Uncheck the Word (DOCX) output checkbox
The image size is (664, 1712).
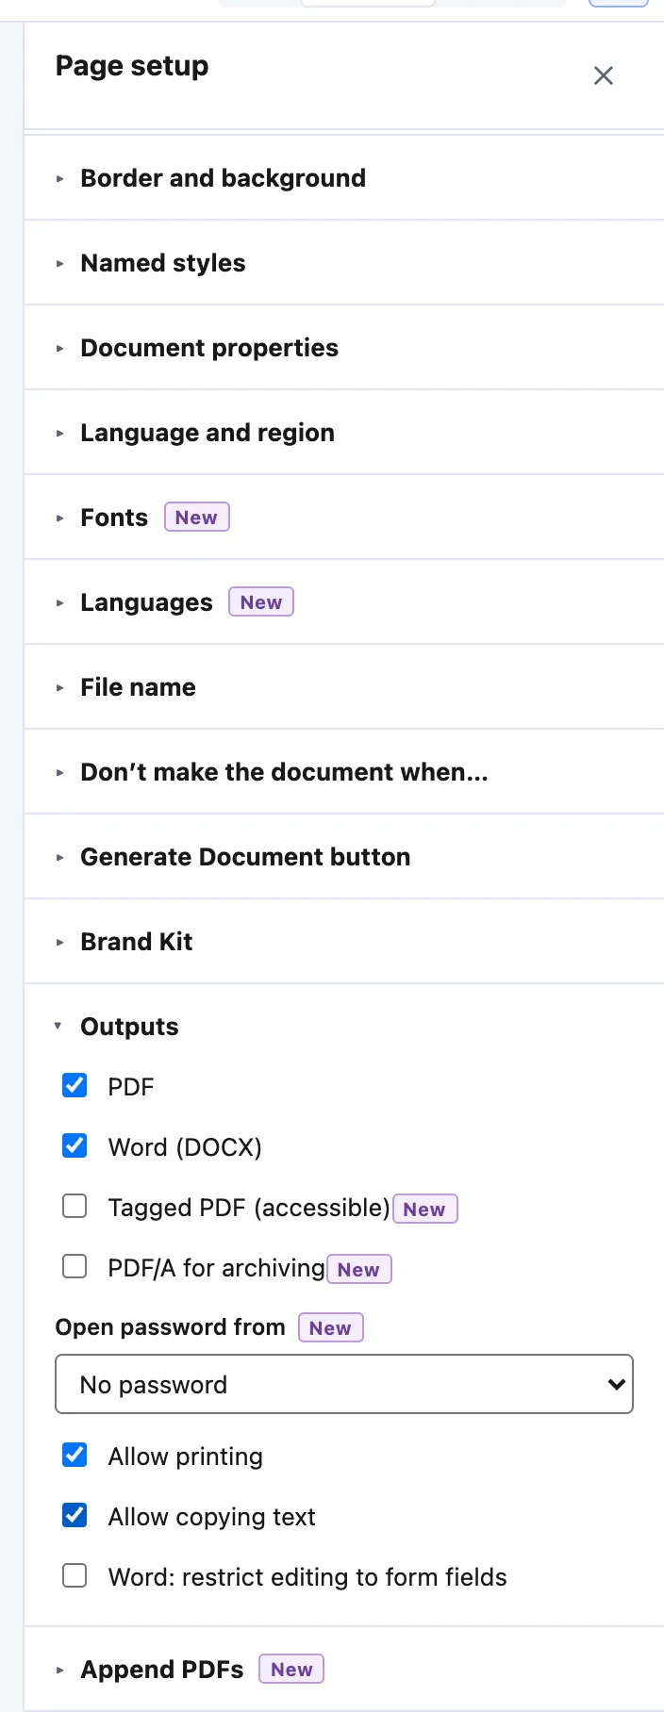point(75,1145)
